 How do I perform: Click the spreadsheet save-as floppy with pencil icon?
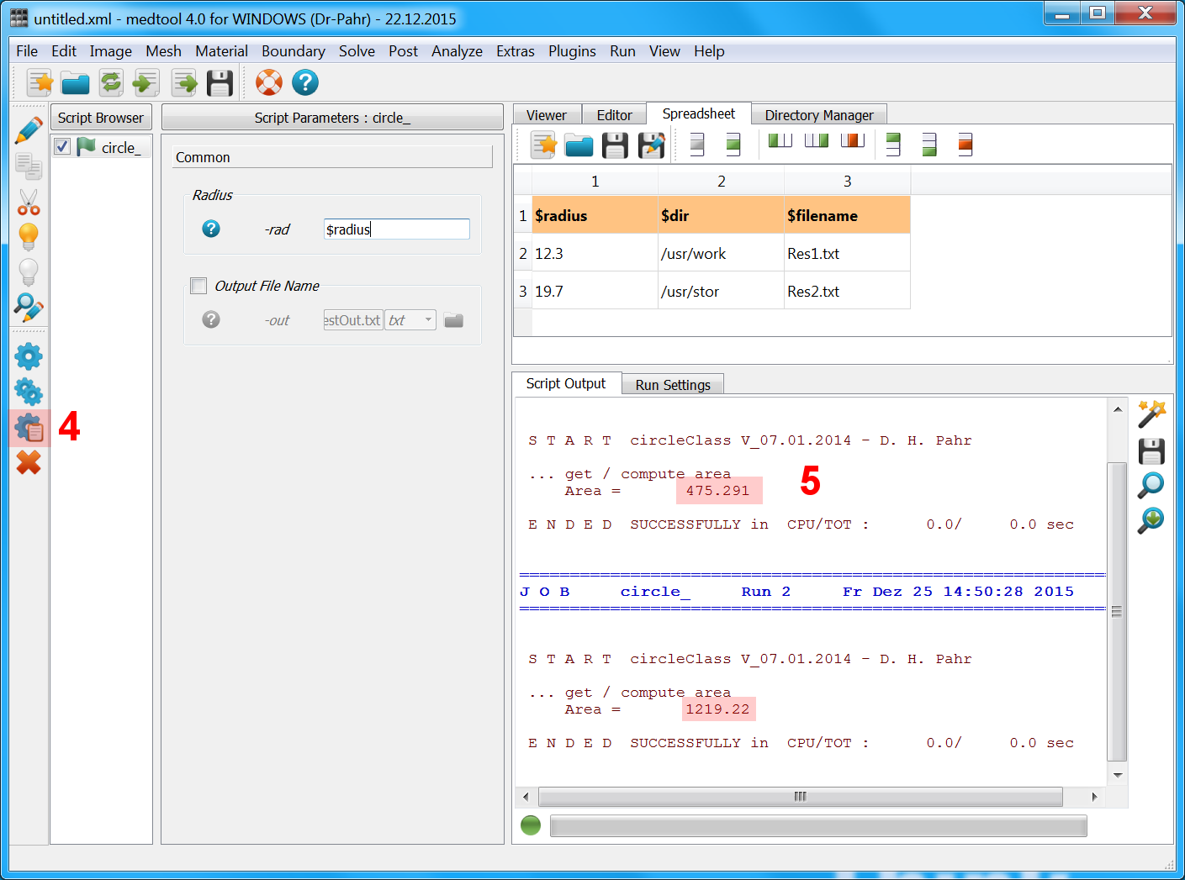point(651,145)
